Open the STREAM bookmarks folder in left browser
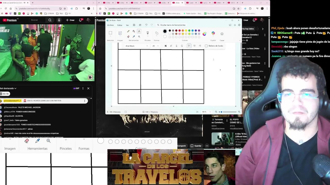This screenshot has width=330, height=185. [x=49, y=13]
